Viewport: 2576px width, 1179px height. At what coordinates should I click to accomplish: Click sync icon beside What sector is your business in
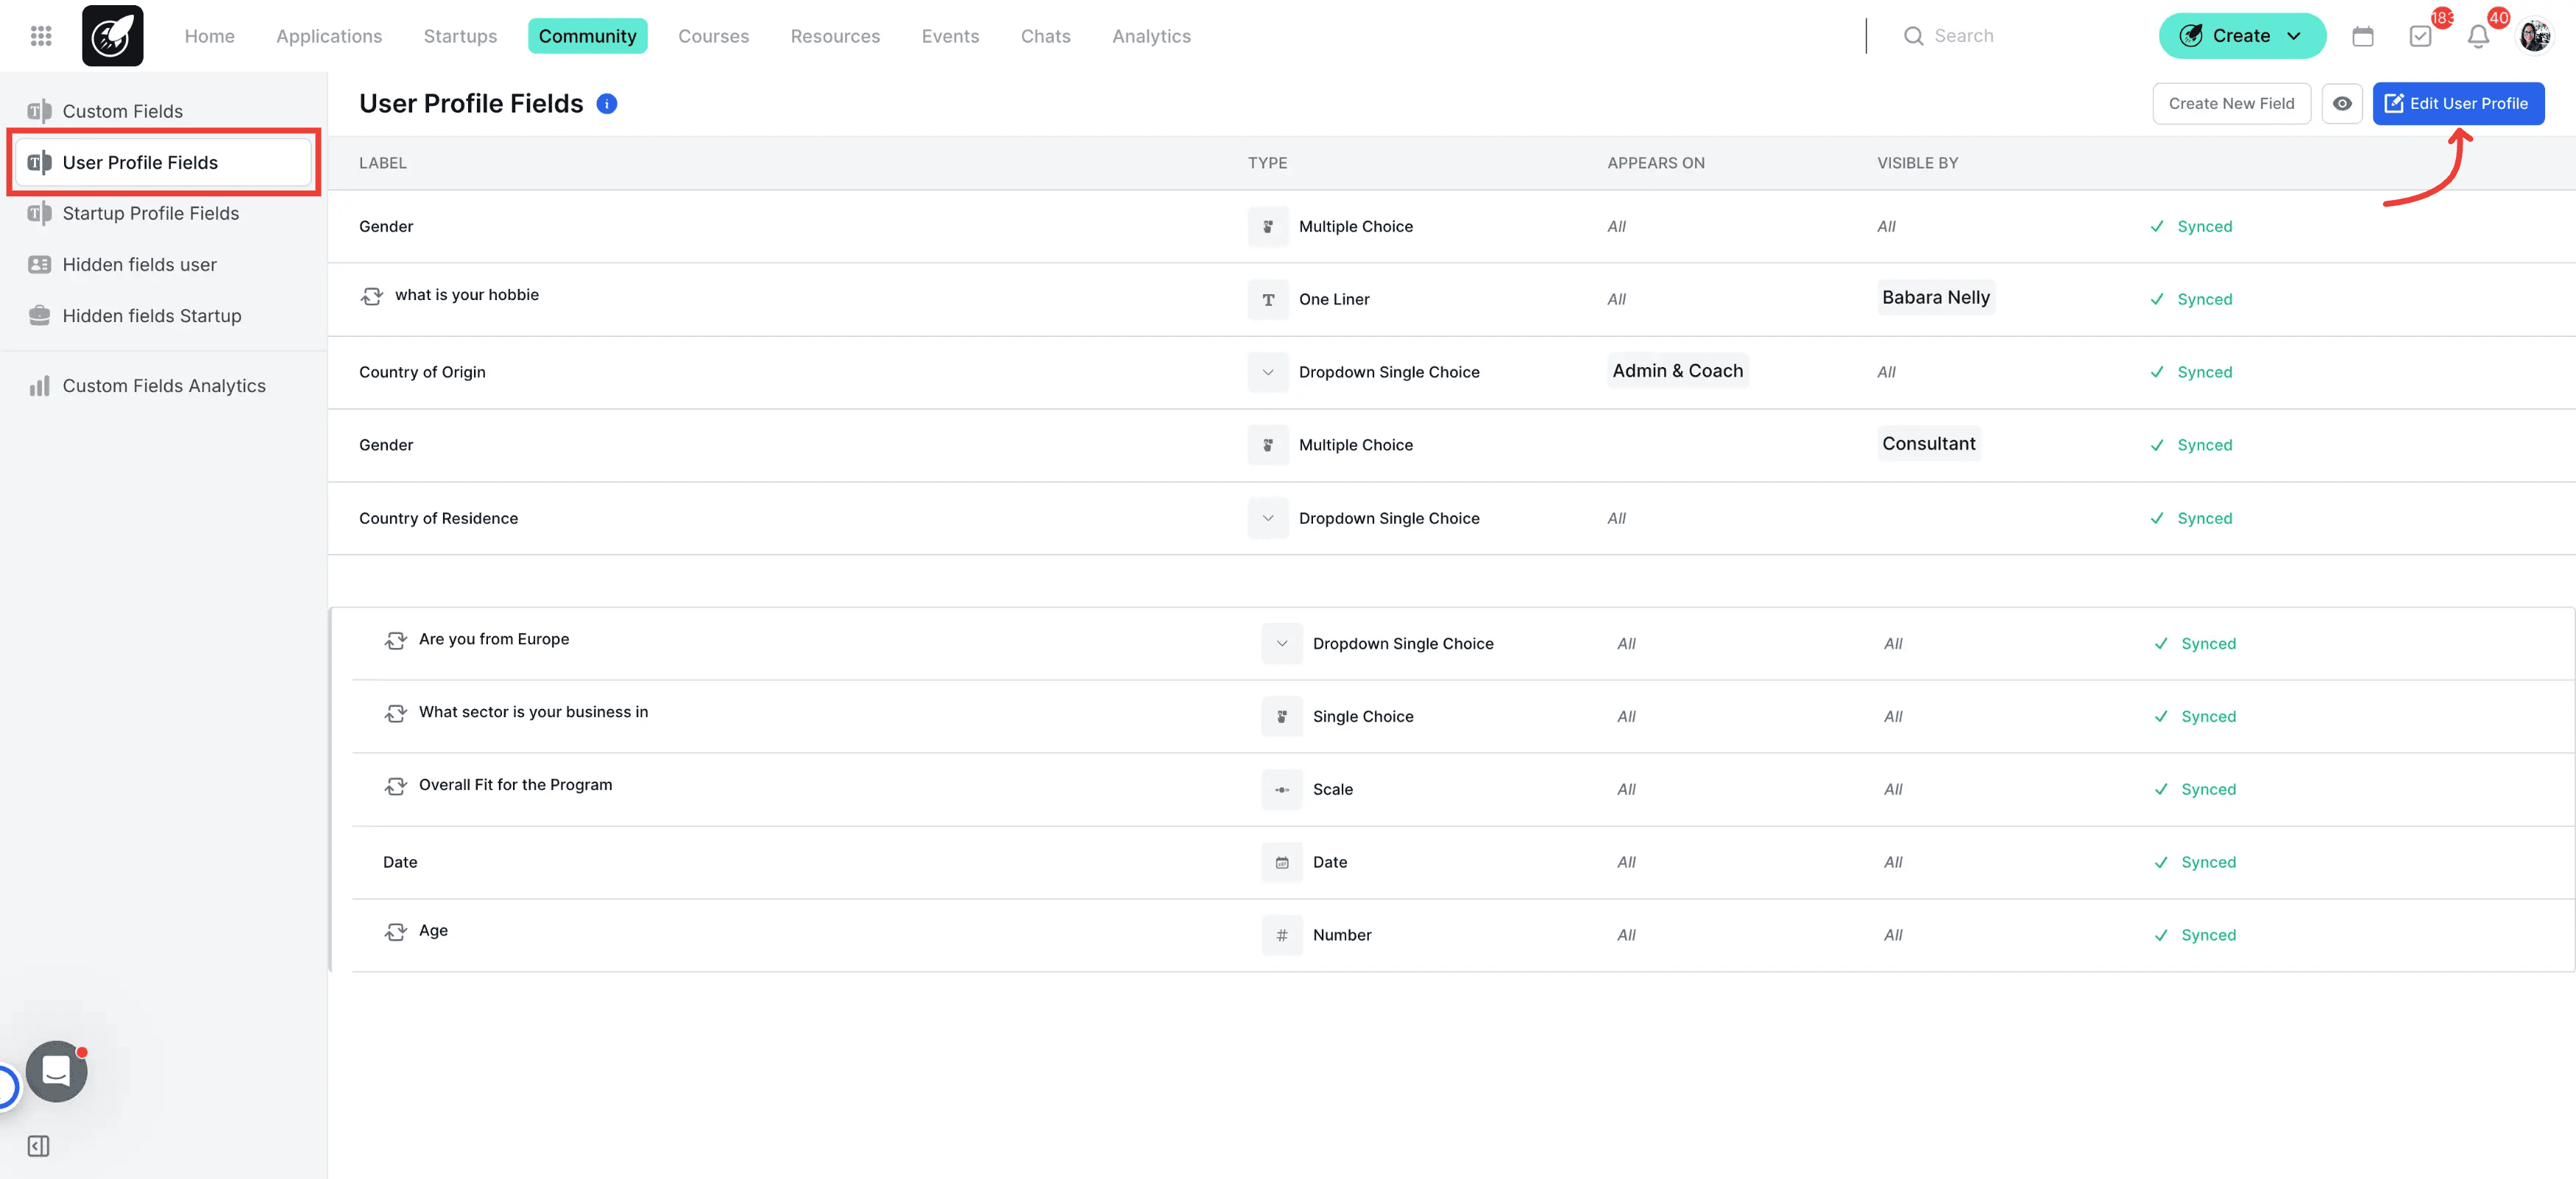click(x=396, y=713)
